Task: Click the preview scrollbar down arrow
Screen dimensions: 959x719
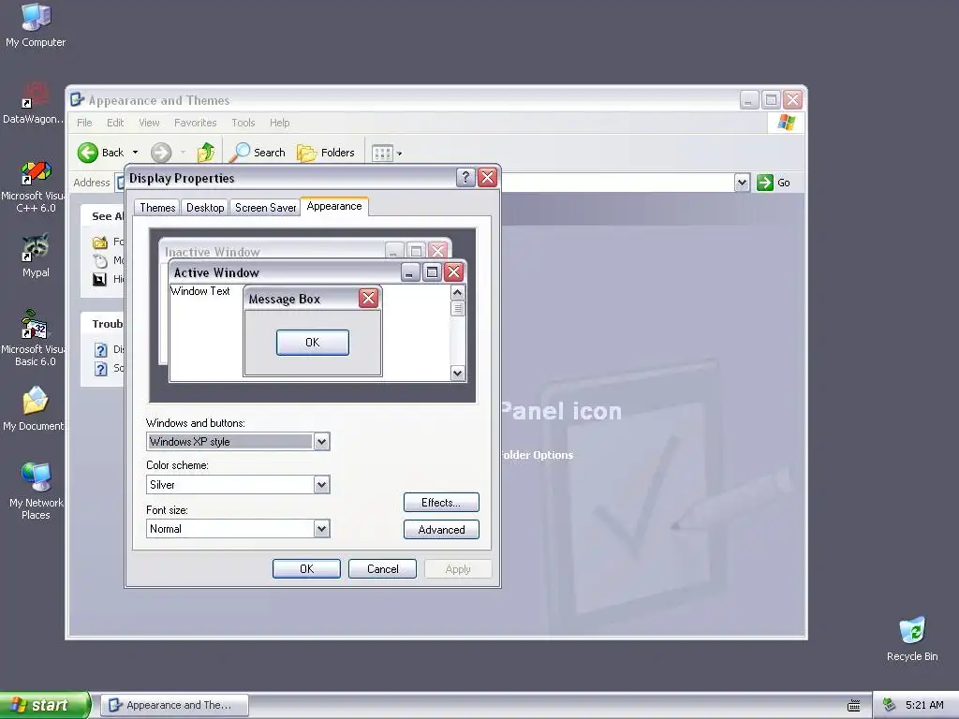Action: [x=457, y=373]
